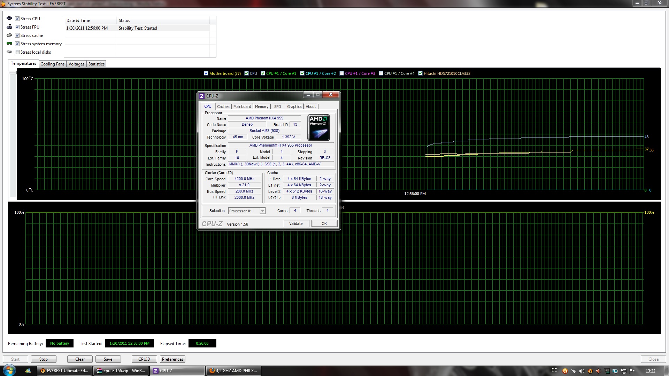The image size is (669, 376).
Task: Toggle the Stress cache checkbox
Action: pos(17,35)
